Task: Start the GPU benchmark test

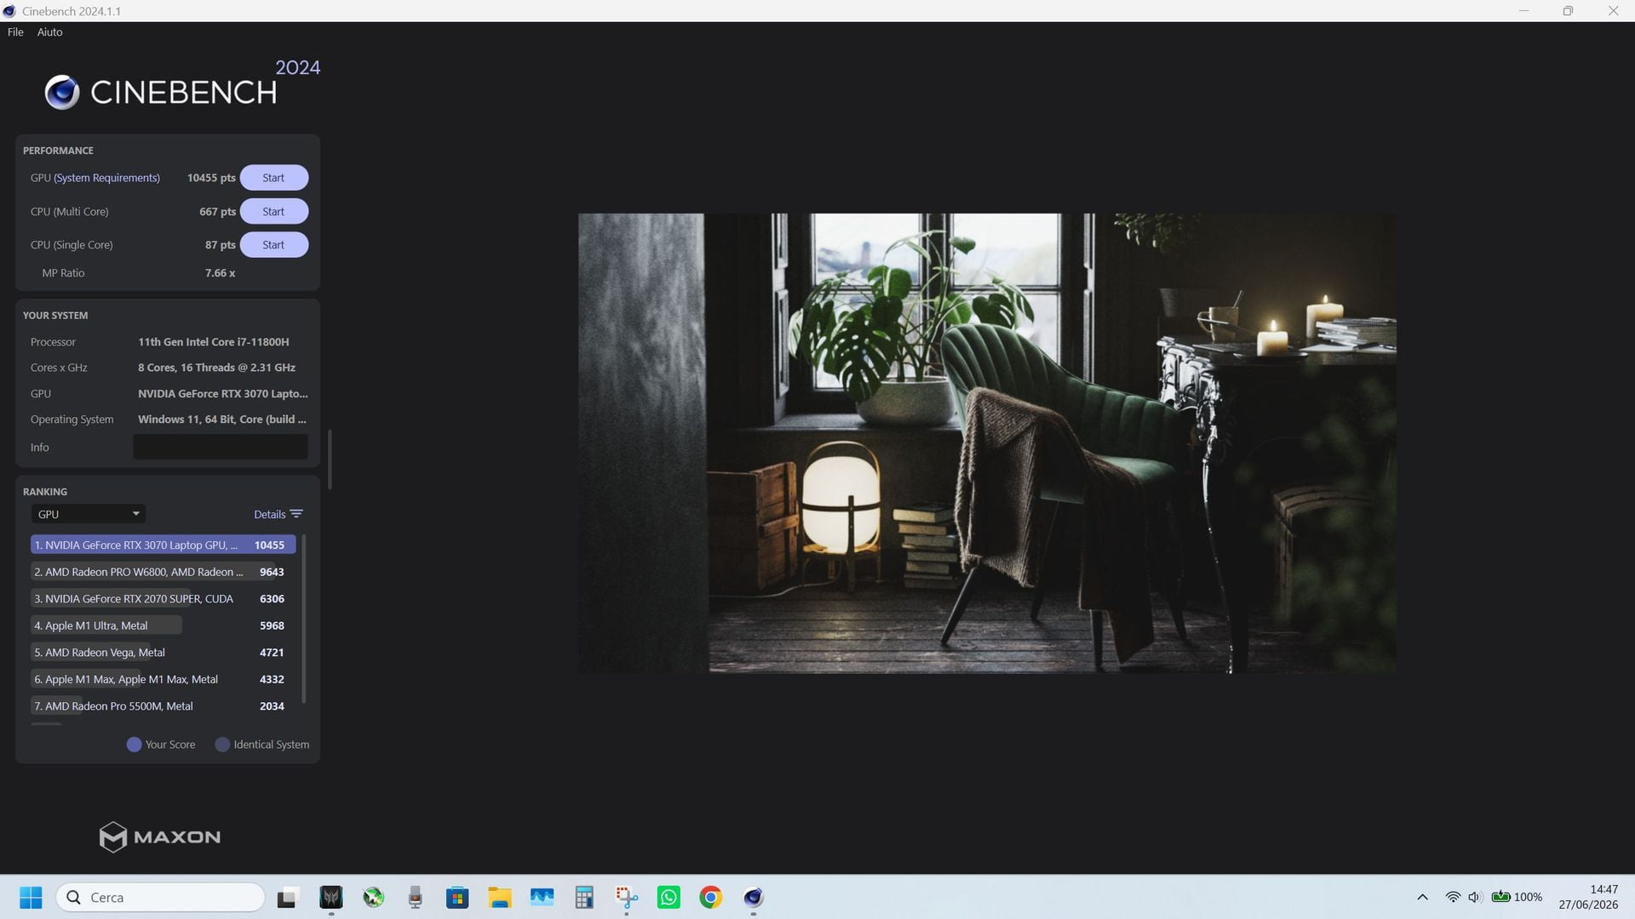Action: [273, 178]
